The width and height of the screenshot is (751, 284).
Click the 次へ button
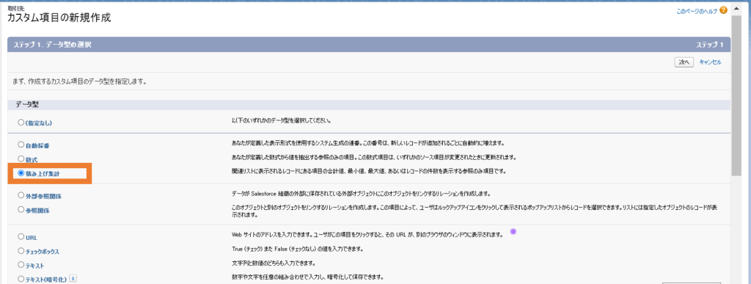click(x=684, y=62)
